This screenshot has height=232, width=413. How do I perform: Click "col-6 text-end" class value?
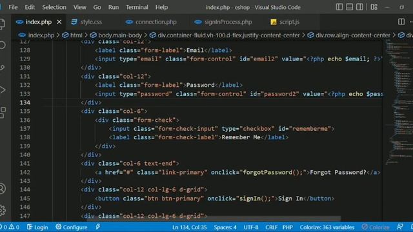(x=148, y=163)
